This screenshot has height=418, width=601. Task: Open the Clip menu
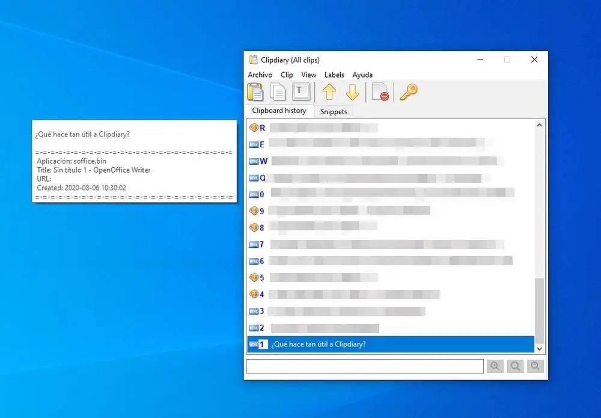tap(287, 75)
